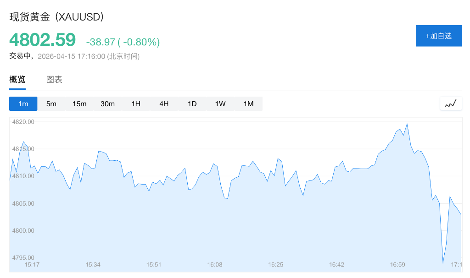The image size is (470, 278).
Task: Choose the 1D interval
Action: pyautogui.click(x=192, y=104)
